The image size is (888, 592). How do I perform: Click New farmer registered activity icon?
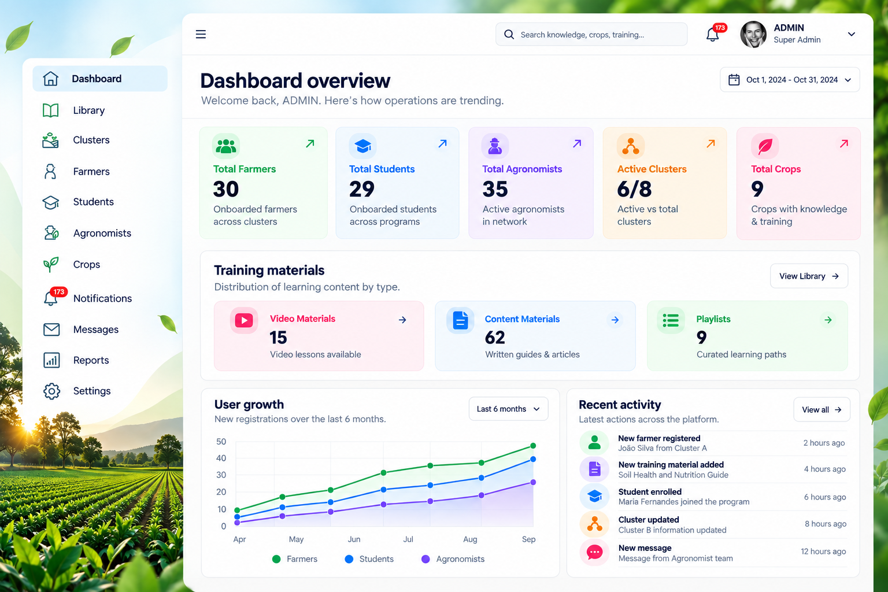[x=594, y=443]
